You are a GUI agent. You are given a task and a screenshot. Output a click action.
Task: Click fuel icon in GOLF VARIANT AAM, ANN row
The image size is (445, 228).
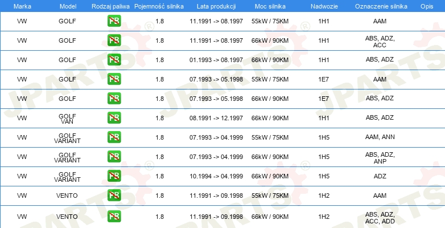point(114,137)
